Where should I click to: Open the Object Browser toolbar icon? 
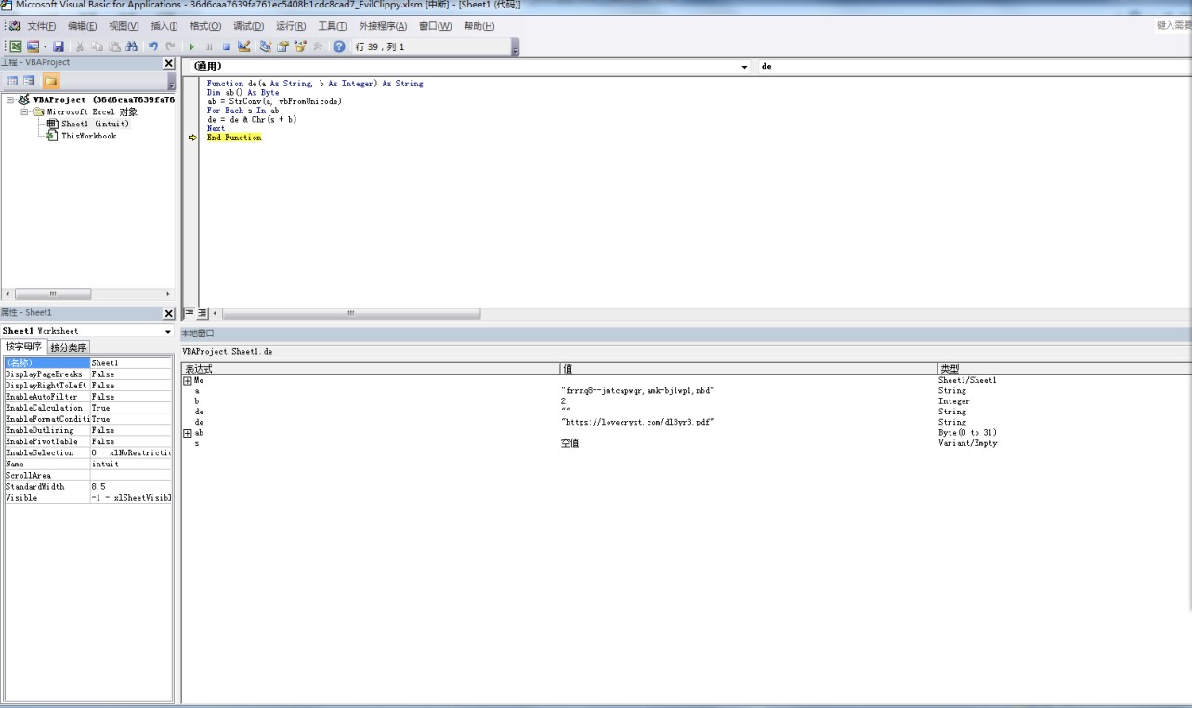301,46
